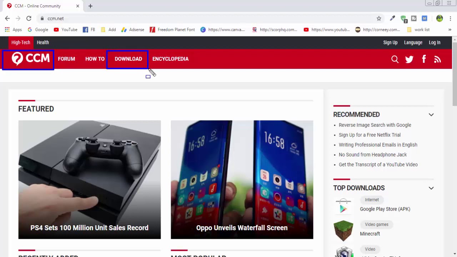This screenshot has height=257, width=457.
Task: Open the Apps grid in bookmarks bar
Action: pyautogui.click(x=13, y=30)
